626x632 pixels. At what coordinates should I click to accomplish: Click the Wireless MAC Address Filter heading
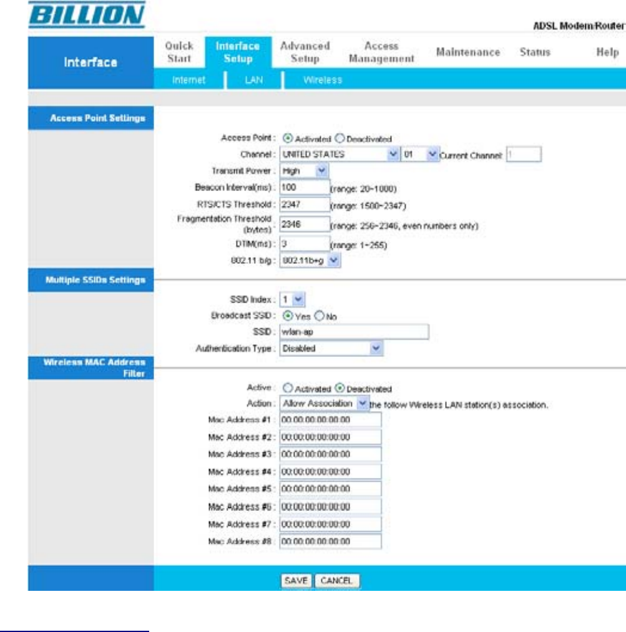point(94,367)
